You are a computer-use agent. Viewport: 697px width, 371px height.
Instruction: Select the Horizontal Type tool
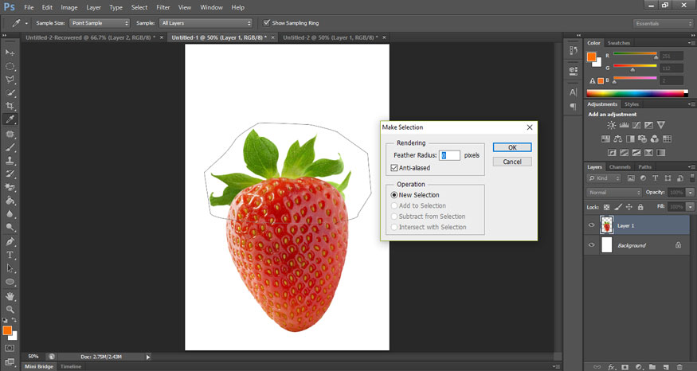10,255
